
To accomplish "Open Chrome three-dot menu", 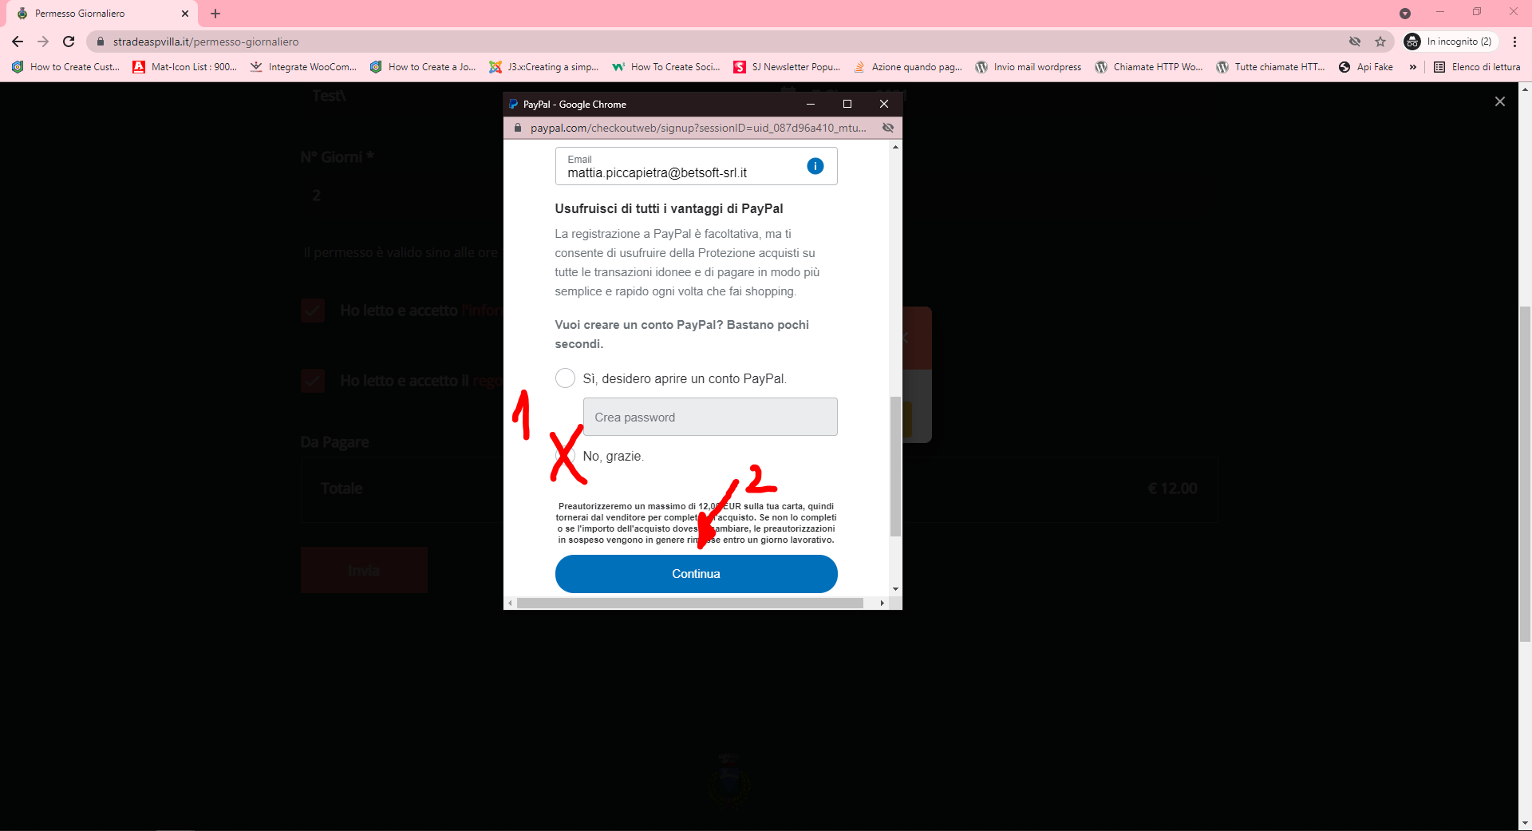I will coord(1514,42).
